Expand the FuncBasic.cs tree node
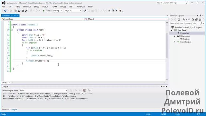Screen dimensions: 206x116 pyautogui.click(x=174, y=42)
